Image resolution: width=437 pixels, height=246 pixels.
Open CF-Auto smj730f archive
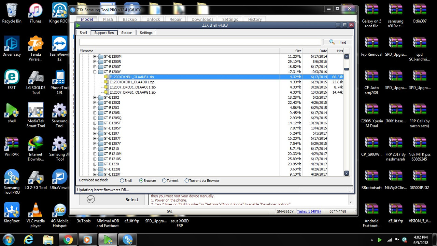[x=372, y=82]
